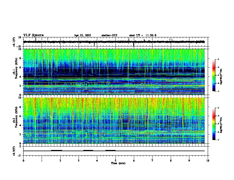Viewport: 234px width, 180px height.
Task: Click the "start UT = 11:50: 0" text
Action: [x=143, y=35]
